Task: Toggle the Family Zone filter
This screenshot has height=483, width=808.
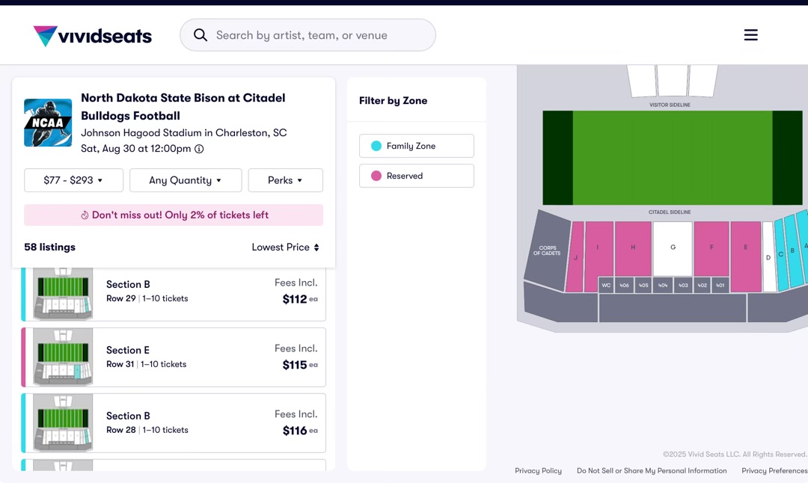Action: click(416, 146)
